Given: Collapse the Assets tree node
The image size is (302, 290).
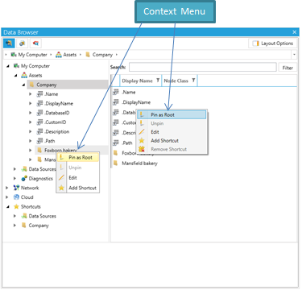Looking at the screenshot, I should click(15, 76).
